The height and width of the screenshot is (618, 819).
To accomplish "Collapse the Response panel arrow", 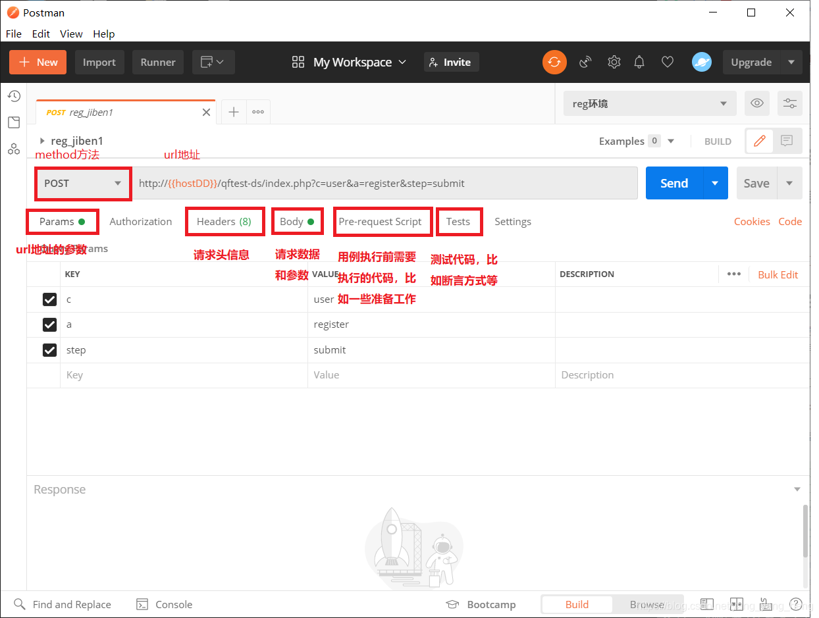I will (x=797, y=489).
